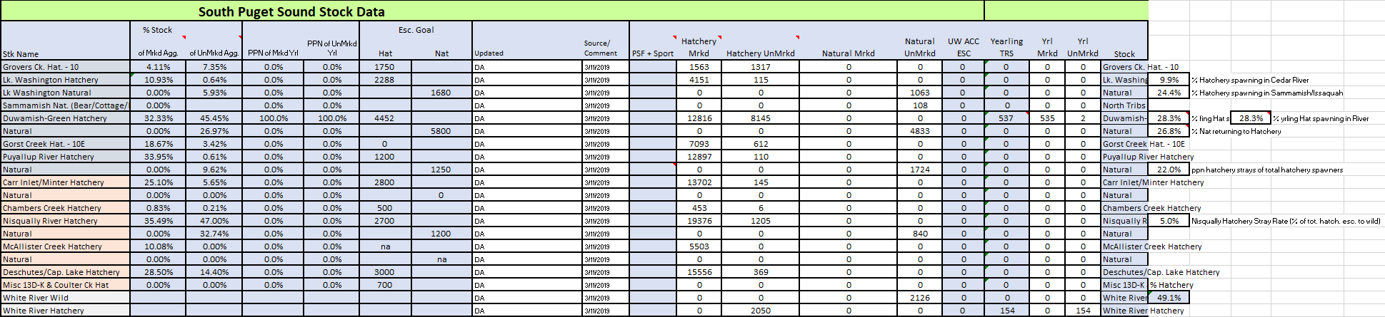
Task: Click White River Hatchery UnMrkd value 2050
Action: tap(760, 311)
